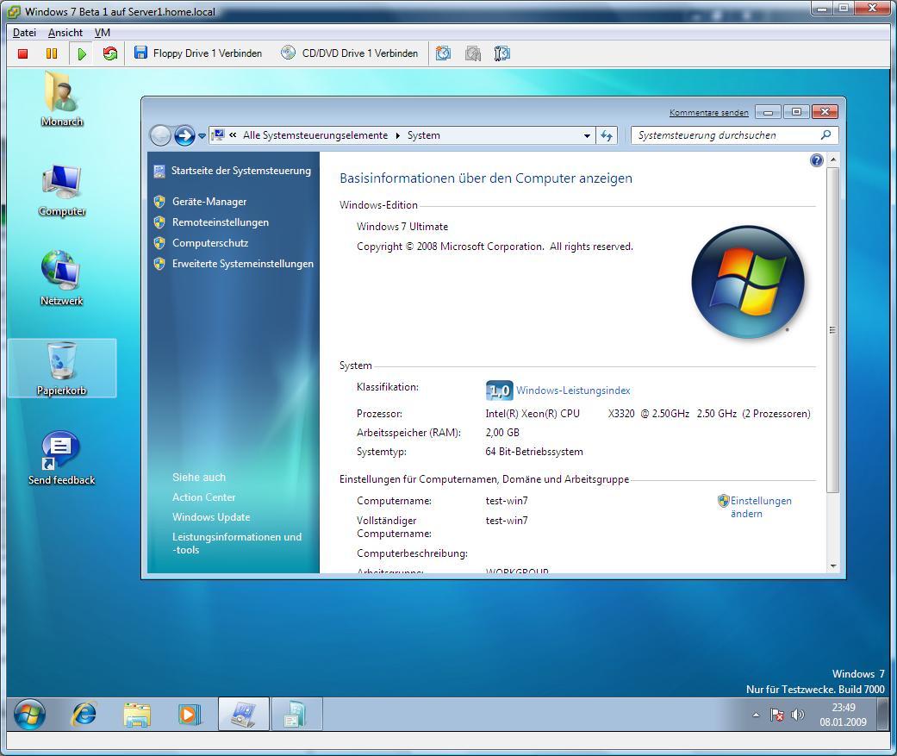The width and height of the screenshot is (897, 756).
Task: Click the 'Windows 7 Ultimate' edition text
Action: [402, 227]
